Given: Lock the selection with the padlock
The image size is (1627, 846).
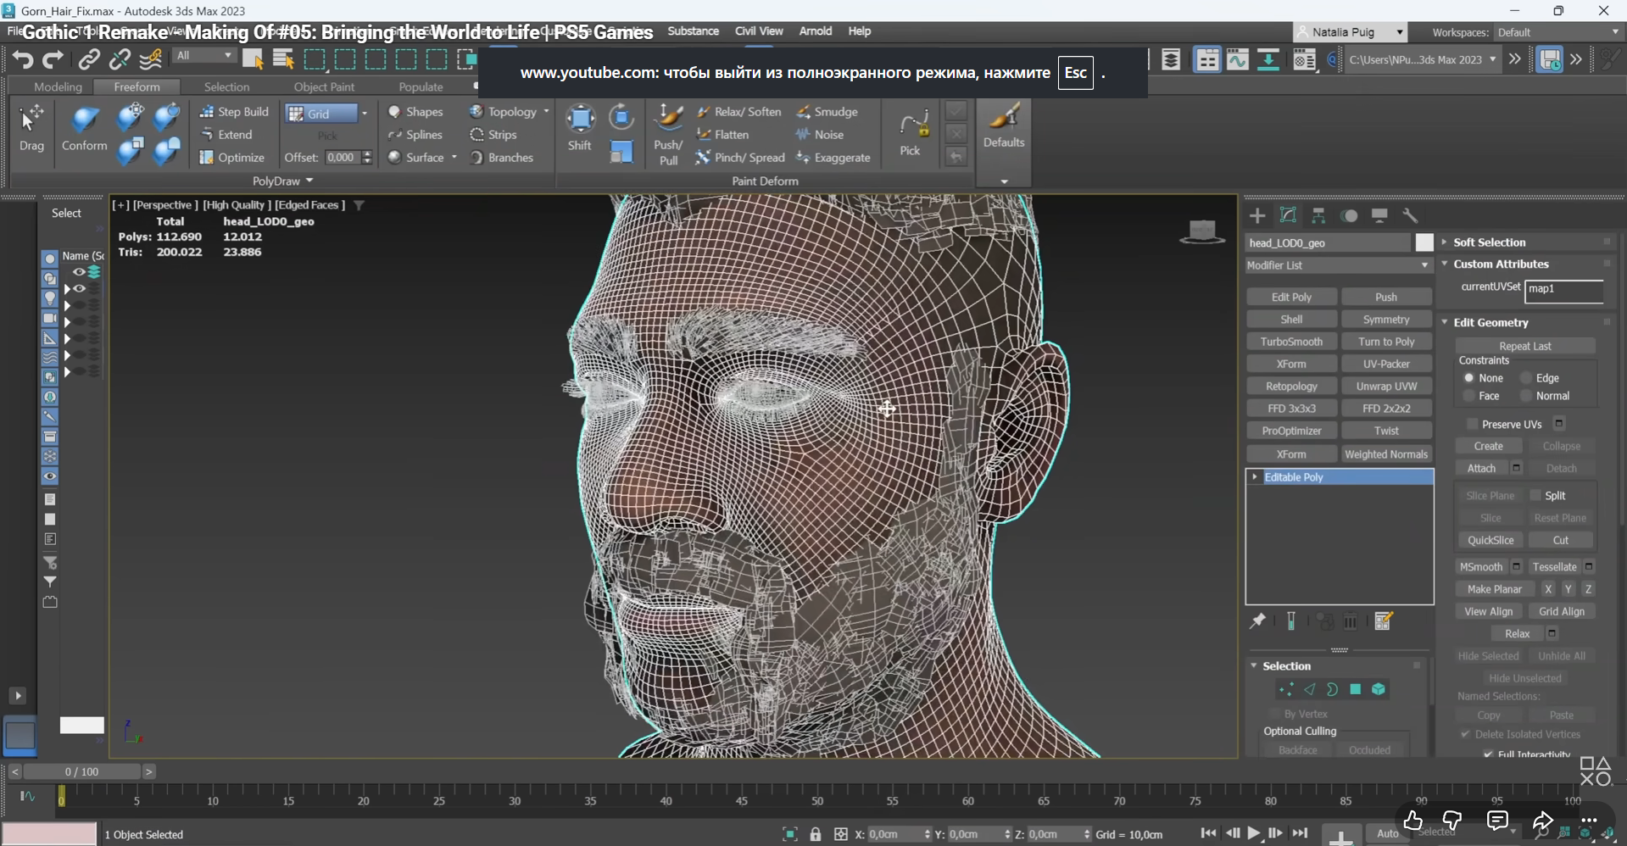Looking at the screenshot, I should pyautogui.click(x=816, y=834).
